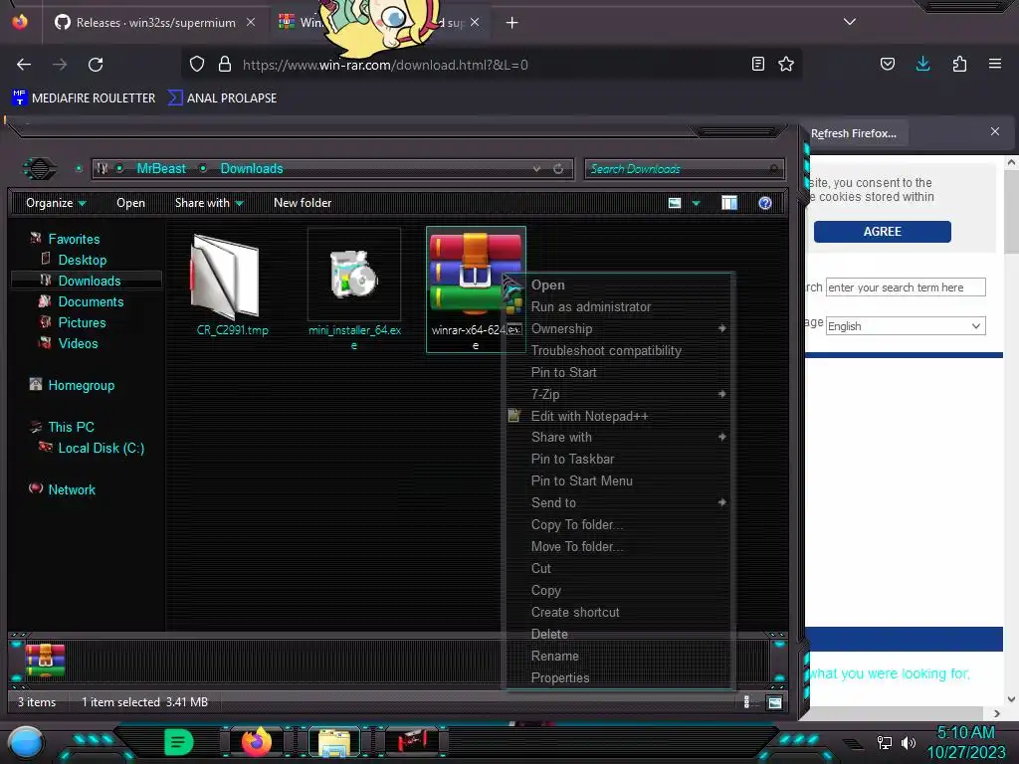
Task: Open the Windows Start orb
Action: [25, 742]
